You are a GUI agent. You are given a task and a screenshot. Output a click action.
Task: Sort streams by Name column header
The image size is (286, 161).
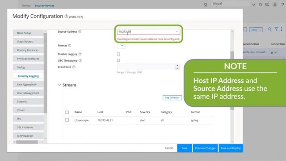tap(78, 112)
